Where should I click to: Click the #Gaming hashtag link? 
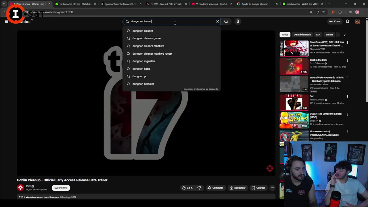pos(65,197)
